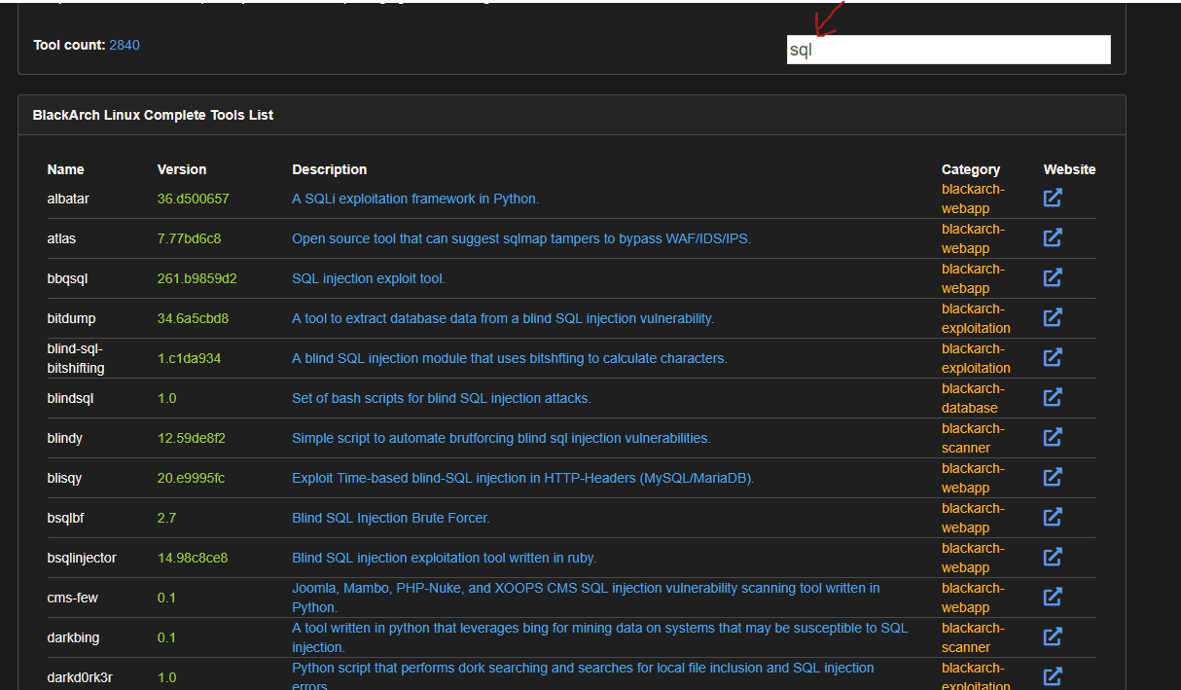Open bsqlinjector website external link icon
The width and height of the screenshot is (1181, 690).
1053,557
